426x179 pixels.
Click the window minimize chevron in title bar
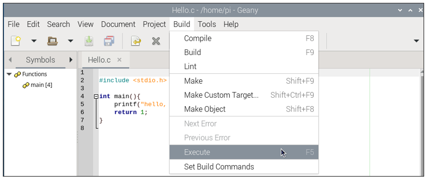[x=400, y=10]
